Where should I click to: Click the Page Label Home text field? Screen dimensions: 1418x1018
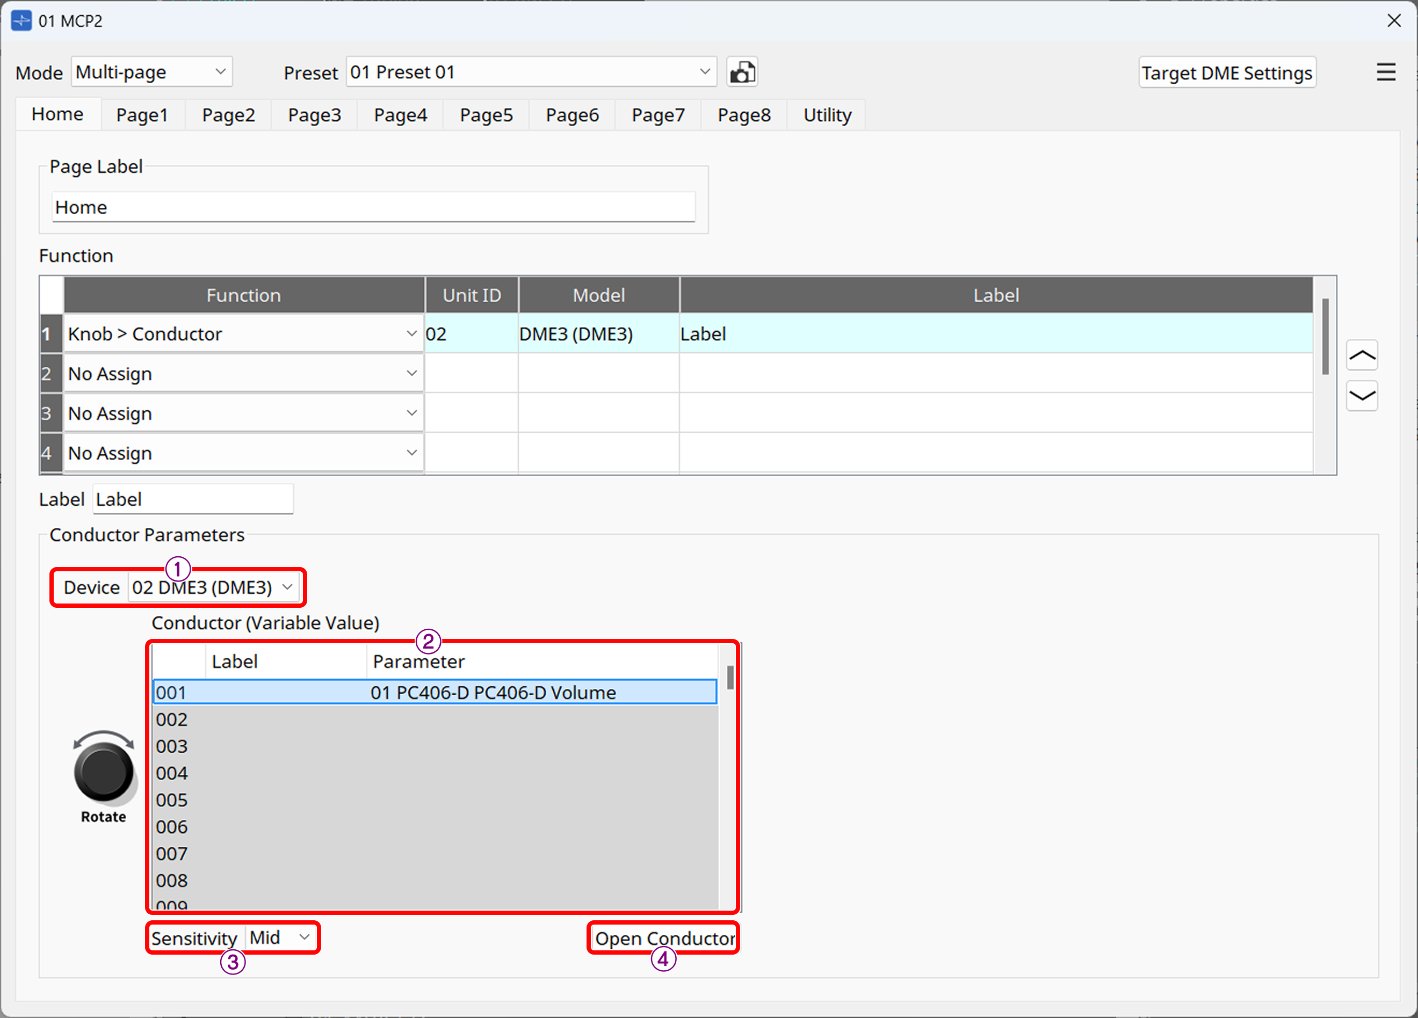pyautogui.click(x=373, y=207)
